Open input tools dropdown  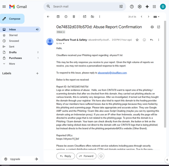point(156,17)
